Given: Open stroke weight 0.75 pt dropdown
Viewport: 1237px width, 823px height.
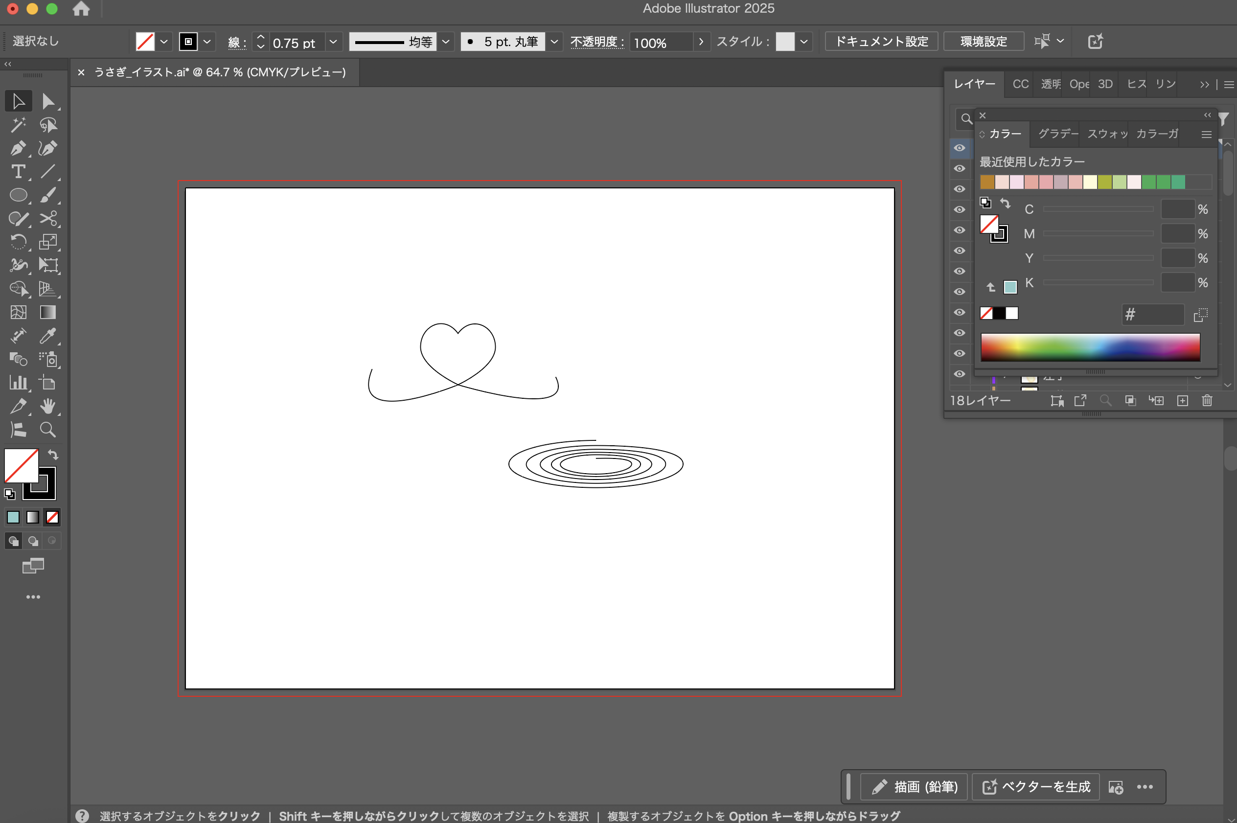Looking at the screenshot, I should [333, 42].
